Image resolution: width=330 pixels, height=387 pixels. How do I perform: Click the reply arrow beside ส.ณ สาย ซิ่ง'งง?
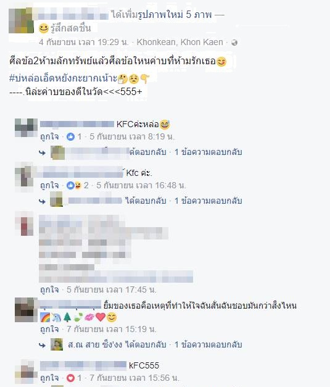click(x=42, y=345)
